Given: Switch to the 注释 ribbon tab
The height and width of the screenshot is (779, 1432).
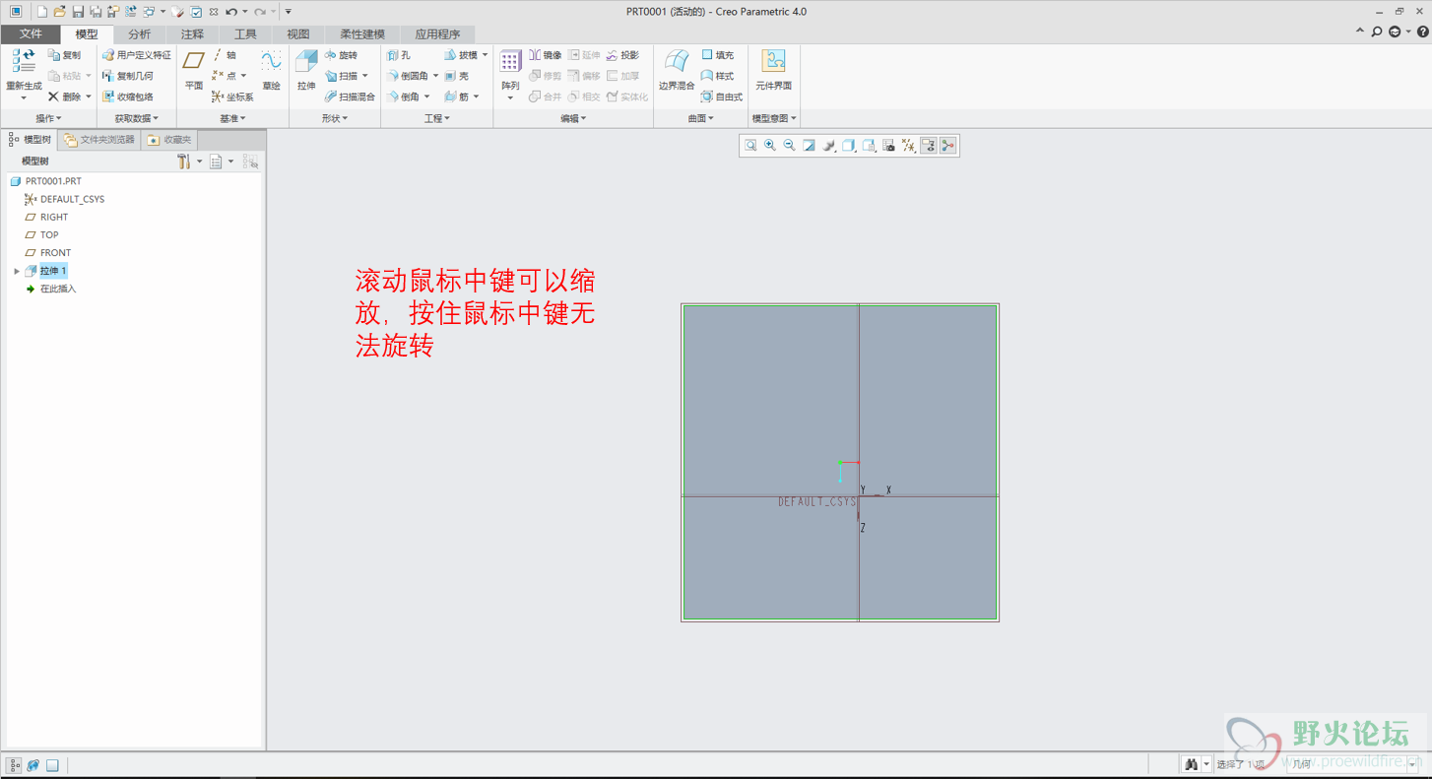Looking at the screenshot, I should point(192,33).
